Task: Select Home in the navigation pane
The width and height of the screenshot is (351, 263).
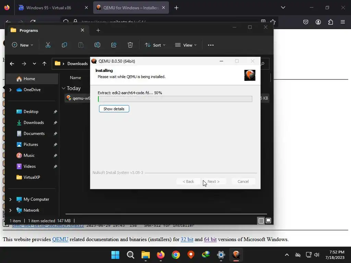Action: tap(32, 79)
